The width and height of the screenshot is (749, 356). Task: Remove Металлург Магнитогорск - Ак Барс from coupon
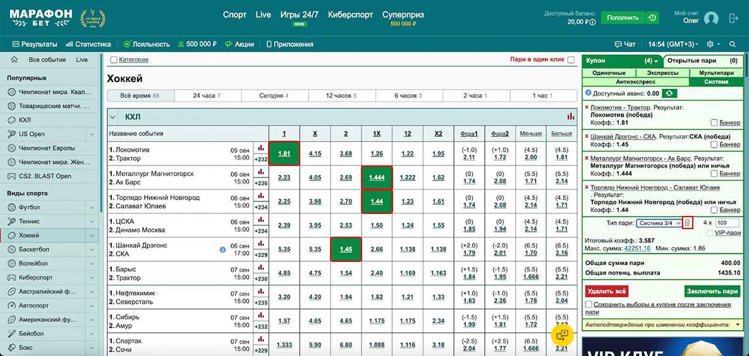click(x=587, y=158)
